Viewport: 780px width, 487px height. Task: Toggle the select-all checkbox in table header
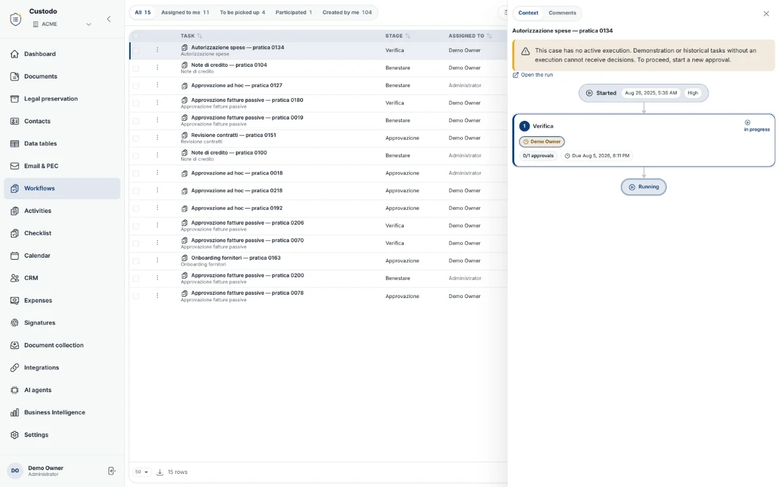tap(136, 36)
